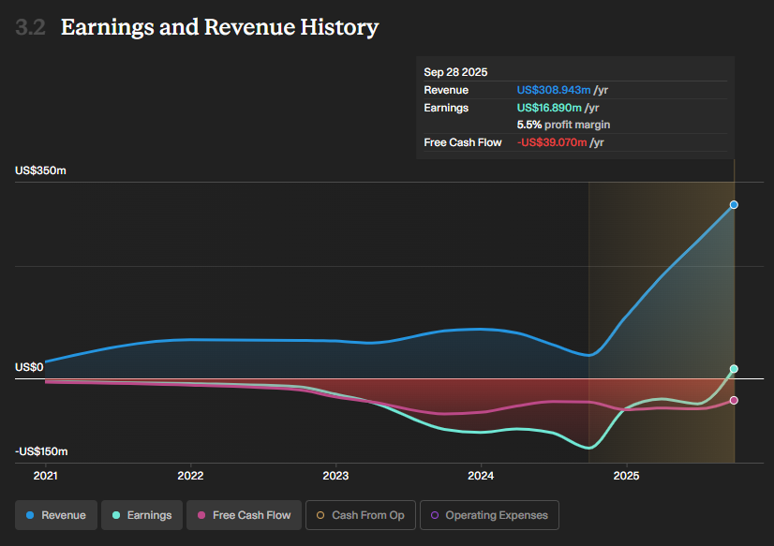
Task: Click the US$350m y-axis label
Action: point(40,170)
